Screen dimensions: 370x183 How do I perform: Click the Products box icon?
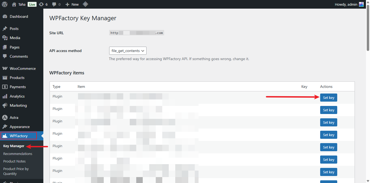[x=5, y=78]
